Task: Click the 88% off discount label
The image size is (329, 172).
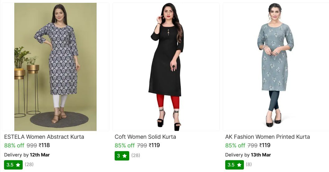Action: tap(14, 145)
